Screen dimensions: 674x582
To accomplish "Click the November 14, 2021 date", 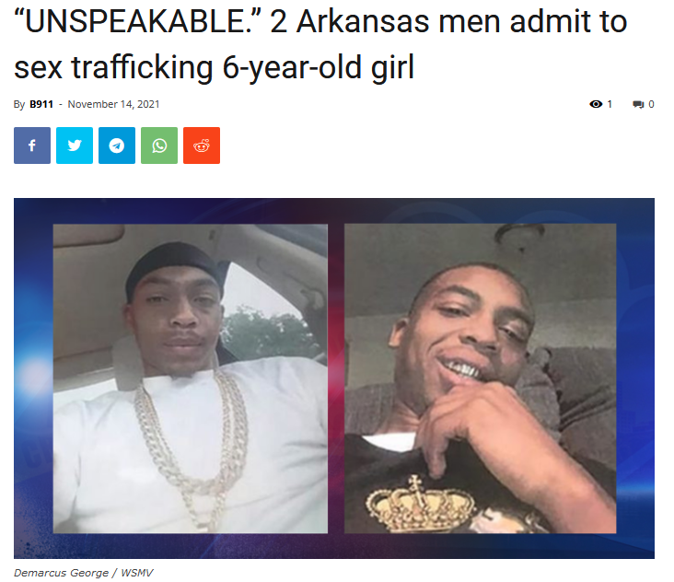I will [x=113, y=104].
